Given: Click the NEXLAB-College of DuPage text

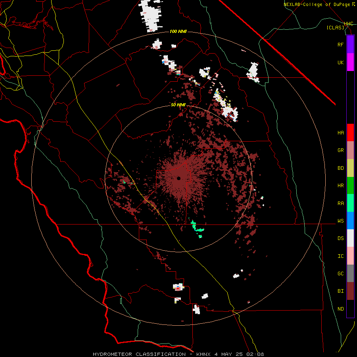Looking at the screenshot, I should pyautogui.click(x=317, y=4).
